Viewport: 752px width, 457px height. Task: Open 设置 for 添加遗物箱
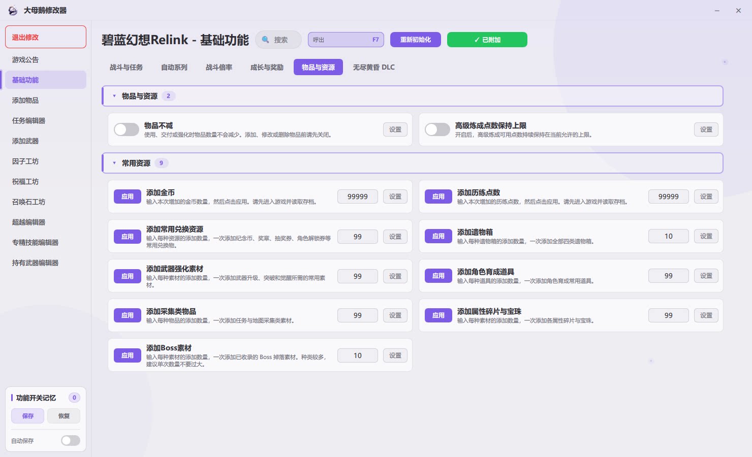click(x=706, y=236)
